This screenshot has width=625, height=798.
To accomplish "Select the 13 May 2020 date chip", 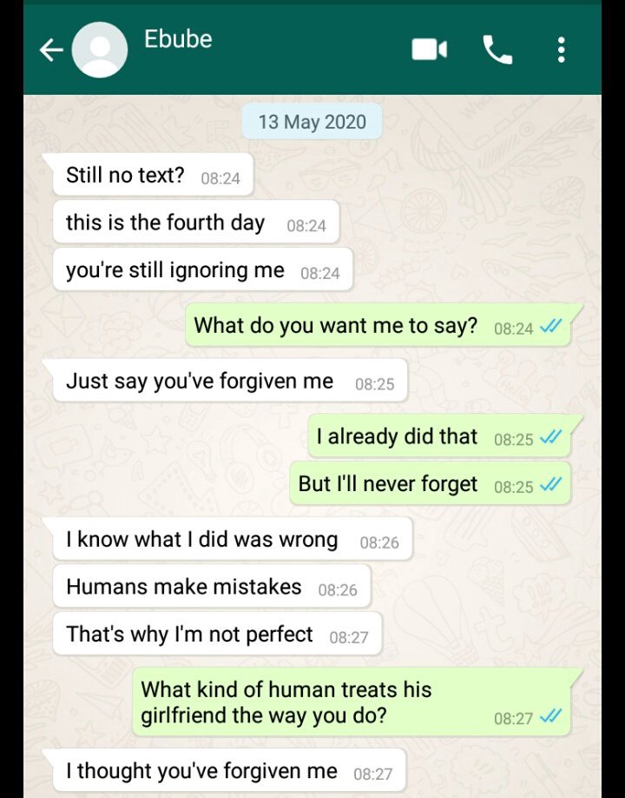I will click(x=312, y=122).
